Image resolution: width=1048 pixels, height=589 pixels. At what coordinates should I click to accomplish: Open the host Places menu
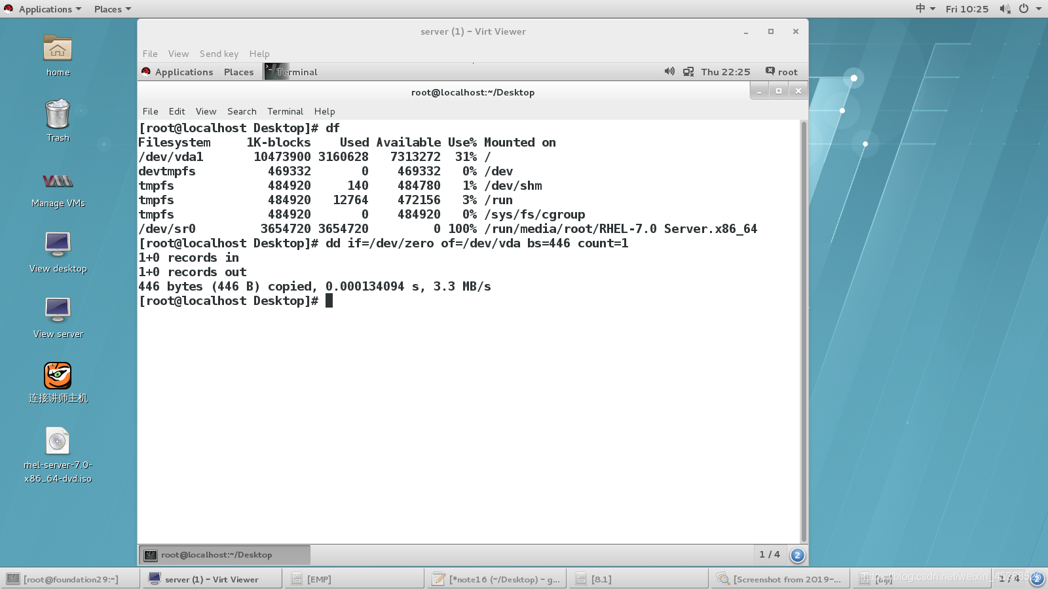113,9
